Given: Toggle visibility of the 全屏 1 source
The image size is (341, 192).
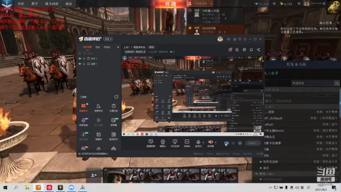Looking at the screenshot, I should (80, 64).
